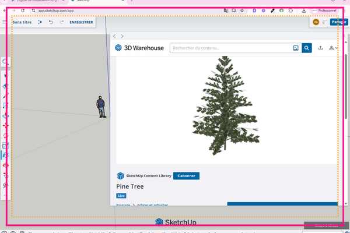
Task: Open the Paysage breadcrumb link
Action: 123,204
